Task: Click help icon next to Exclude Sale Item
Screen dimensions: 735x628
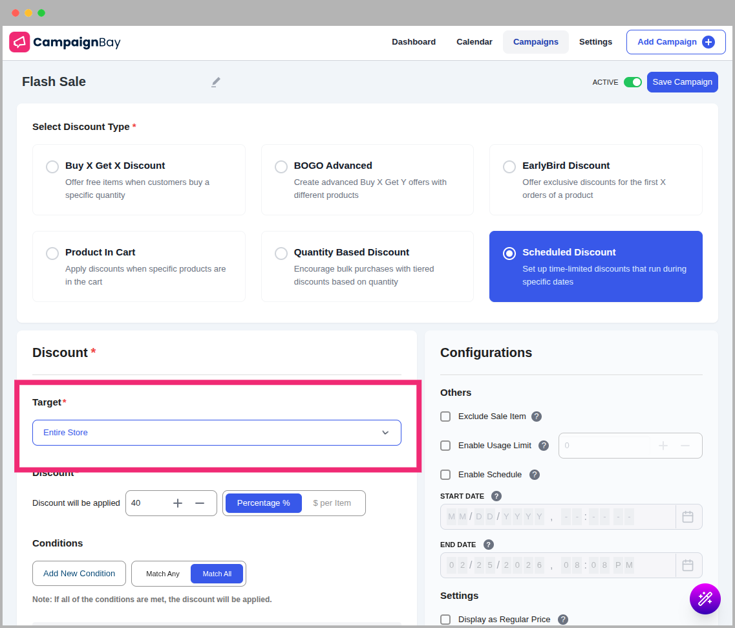Action: coord(537,417)
